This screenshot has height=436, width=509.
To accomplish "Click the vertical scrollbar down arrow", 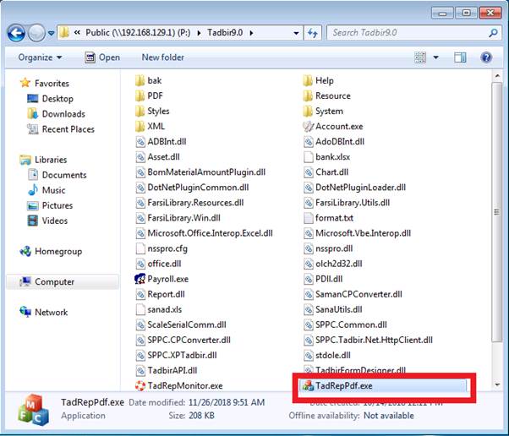I will tap(497, 385).
